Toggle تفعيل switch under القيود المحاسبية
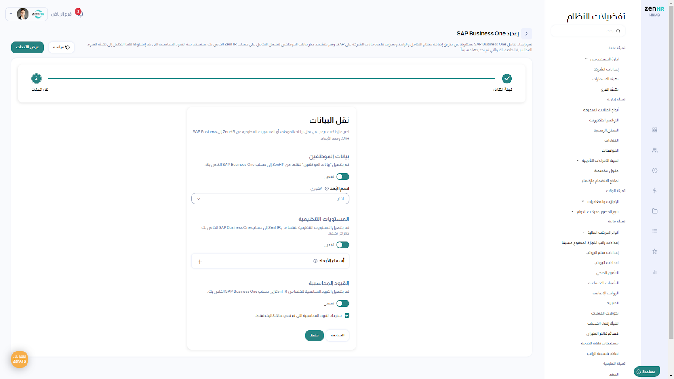 point(342,304)
